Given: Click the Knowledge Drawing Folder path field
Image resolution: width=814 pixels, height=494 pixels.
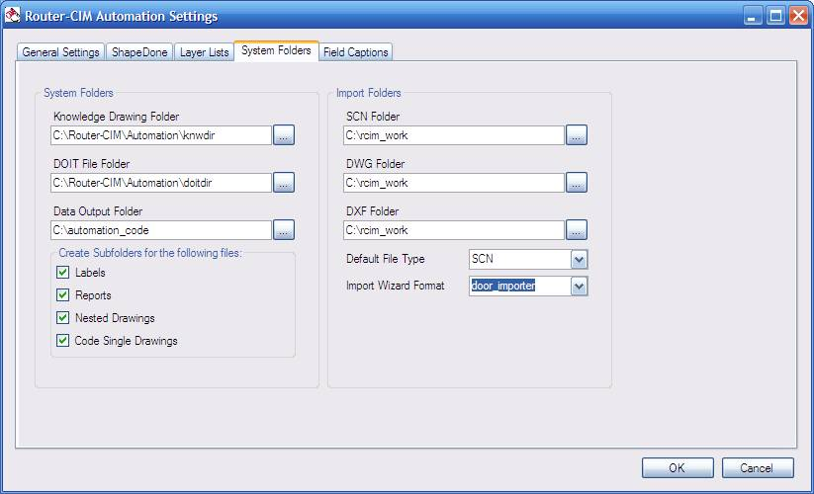Looking at the screenshot, I should point(161,135).
